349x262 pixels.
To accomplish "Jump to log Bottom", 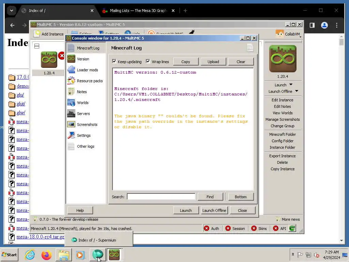I will point(241,197).
